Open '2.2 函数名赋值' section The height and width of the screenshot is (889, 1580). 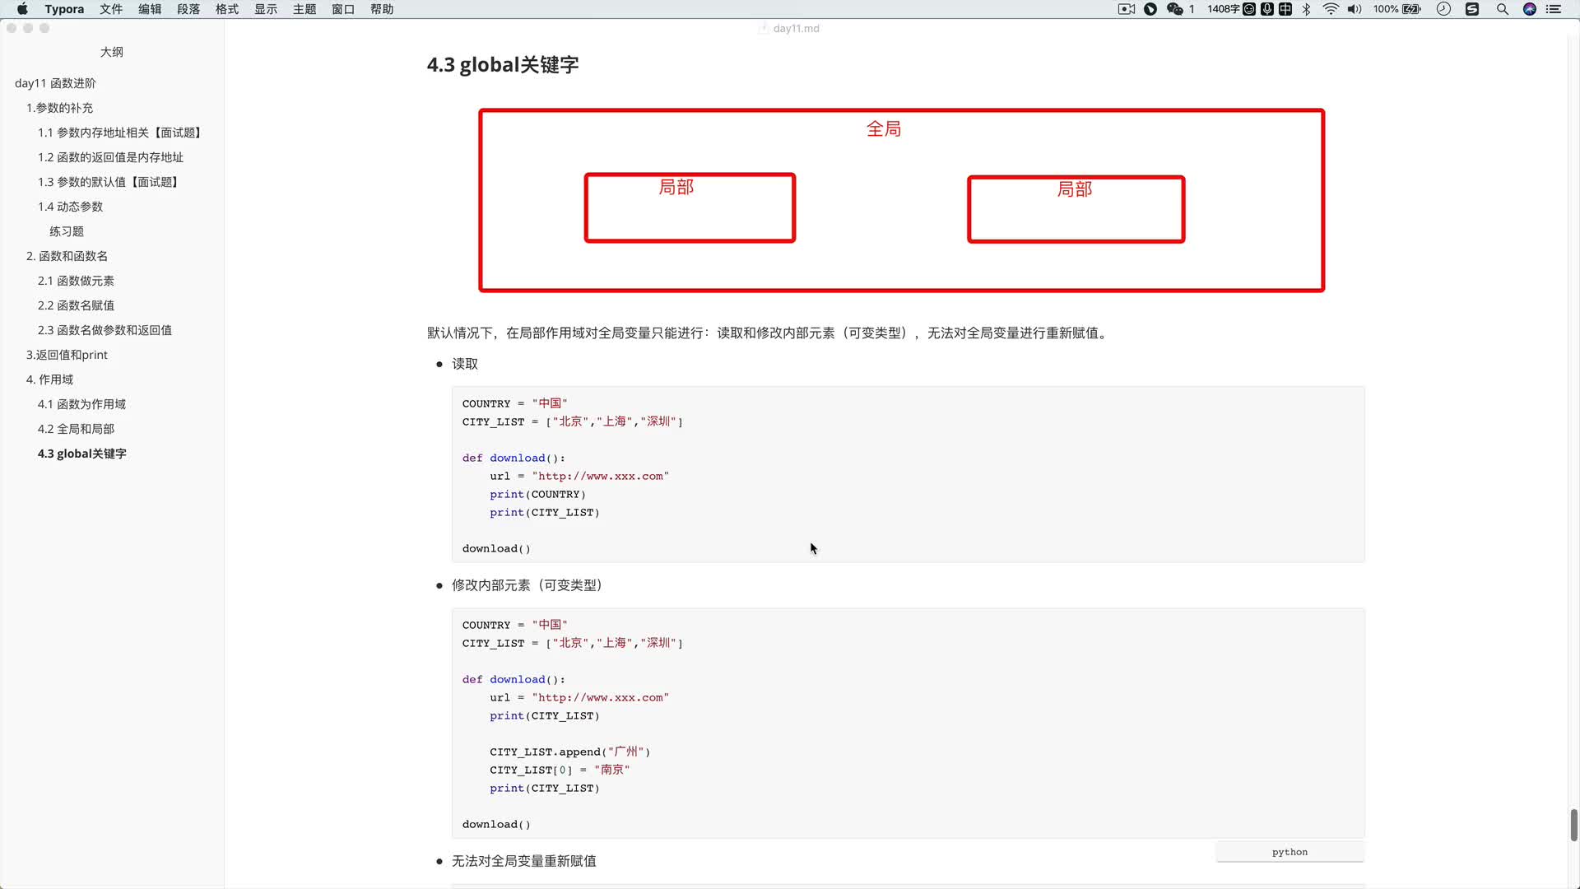pos(76,305)
